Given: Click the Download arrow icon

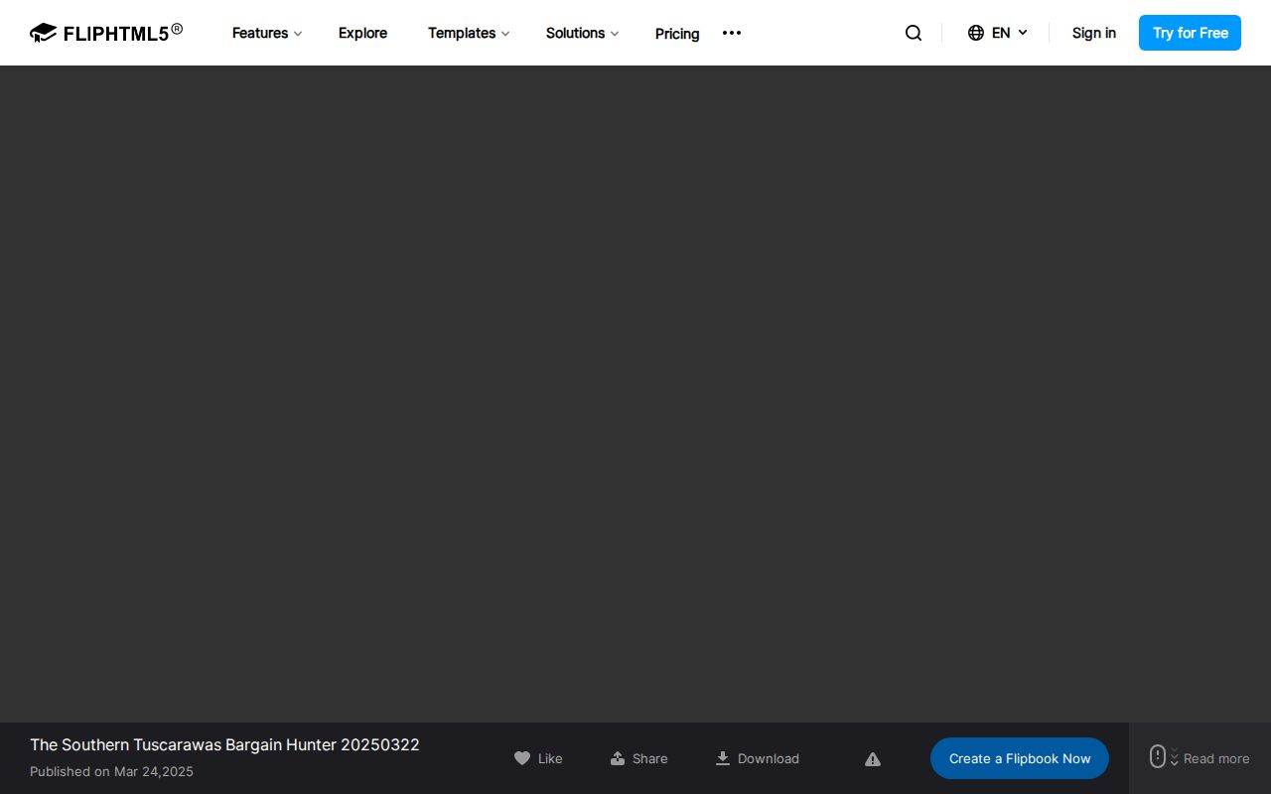Looking at the screenshot, I should (x=723, y=758).
